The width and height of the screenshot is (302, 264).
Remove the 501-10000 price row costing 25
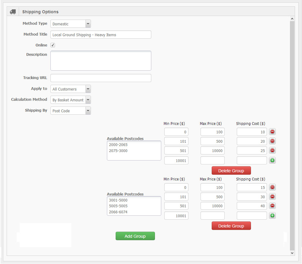pyautogui.click(x=272, y=150)
